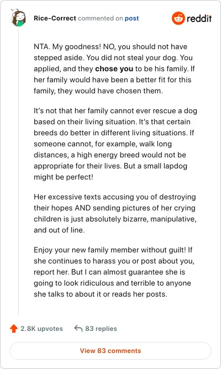The width and height of the screenshot is (221, 369).
Task: Click the 'might be perfect!' line
Action: (x=64, y=177)
